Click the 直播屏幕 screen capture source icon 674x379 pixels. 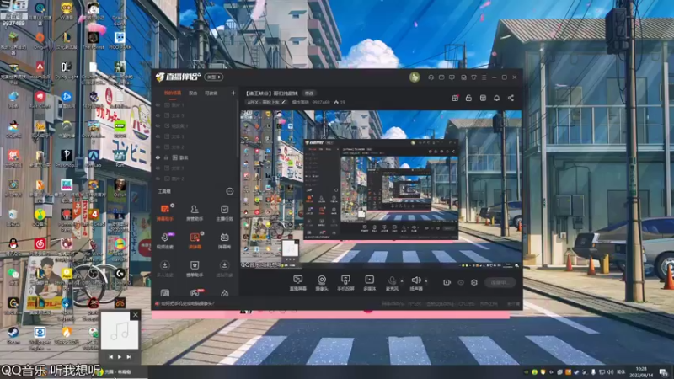(297, 280)
